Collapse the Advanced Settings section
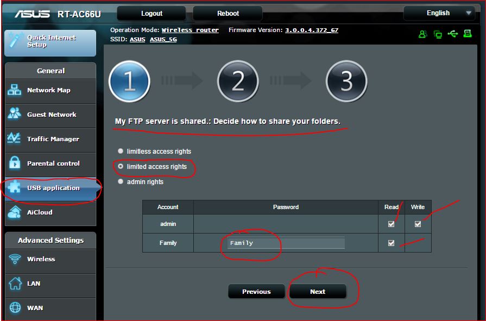 (50, 240)
